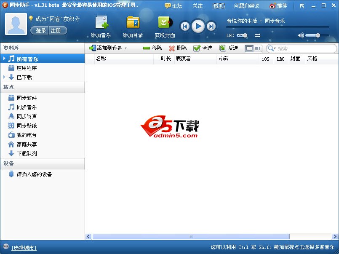Sort by the 名称 column header

click(124, 59)
